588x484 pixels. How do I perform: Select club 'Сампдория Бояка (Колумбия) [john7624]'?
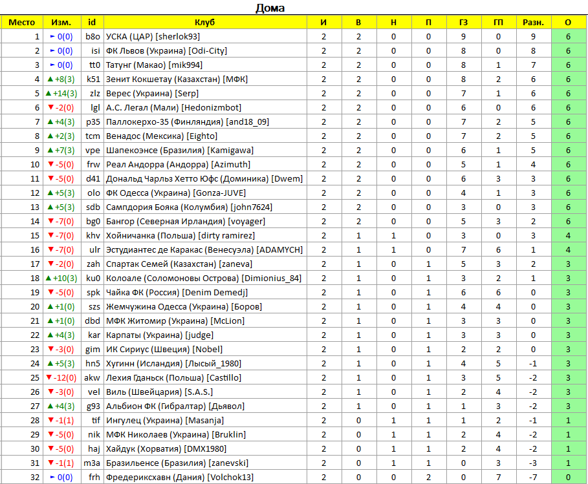tap(189, 207)
